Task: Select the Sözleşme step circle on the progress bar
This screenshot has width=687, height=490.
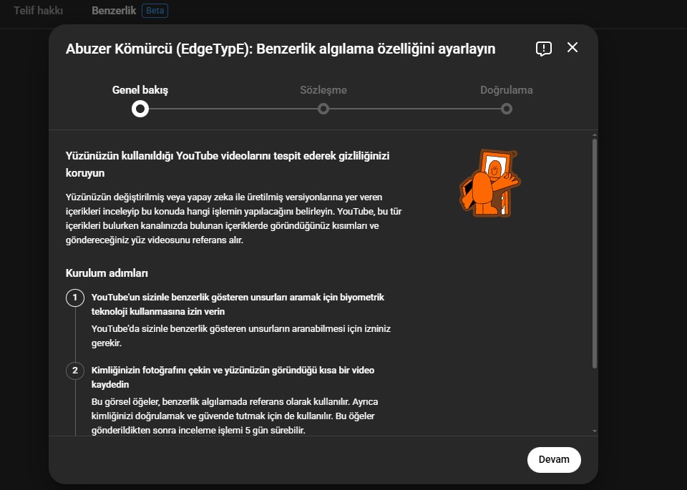Action: 323,109
